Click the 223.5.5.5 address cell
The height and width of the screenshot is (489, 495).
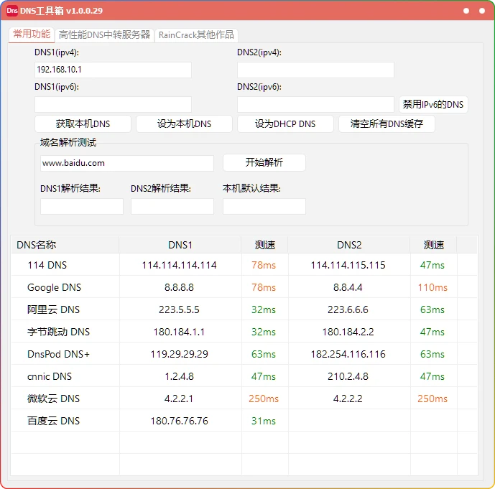[x=179, y=309]
